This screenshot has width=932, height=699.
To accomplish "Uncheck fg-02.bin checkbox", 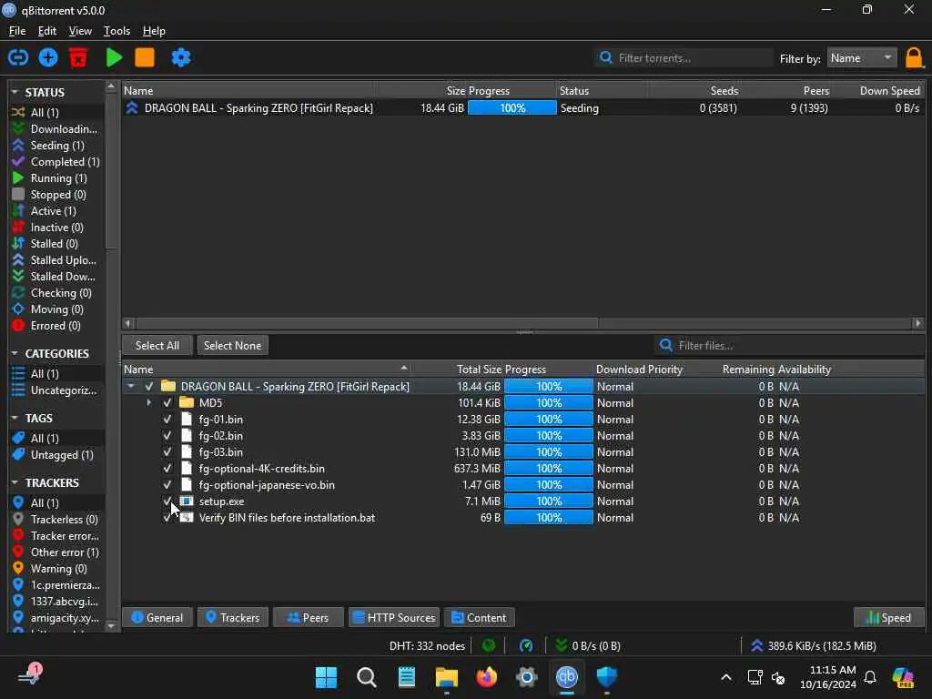I will (x=167, y=436).
